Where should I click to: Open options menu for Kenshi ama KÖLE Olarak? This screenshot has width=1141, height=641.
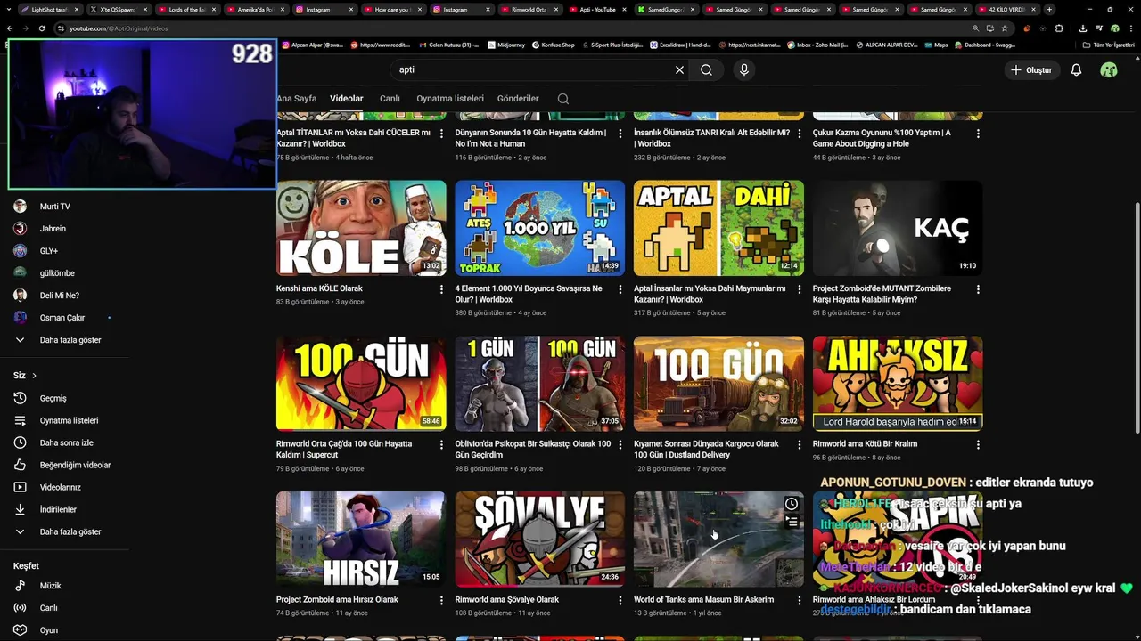click(x=441, y=289)
